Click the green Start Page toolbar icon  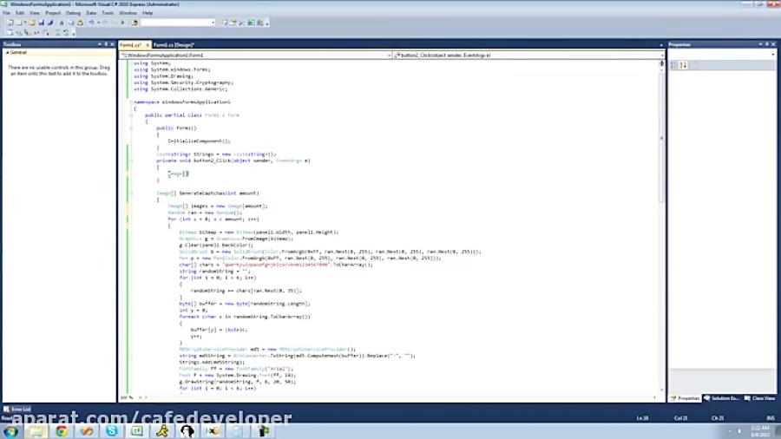tap(251, 23)
